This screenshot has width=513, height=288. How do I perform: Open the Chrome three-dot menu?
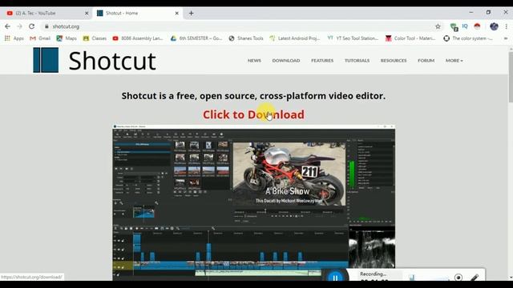tap(506, 26)
